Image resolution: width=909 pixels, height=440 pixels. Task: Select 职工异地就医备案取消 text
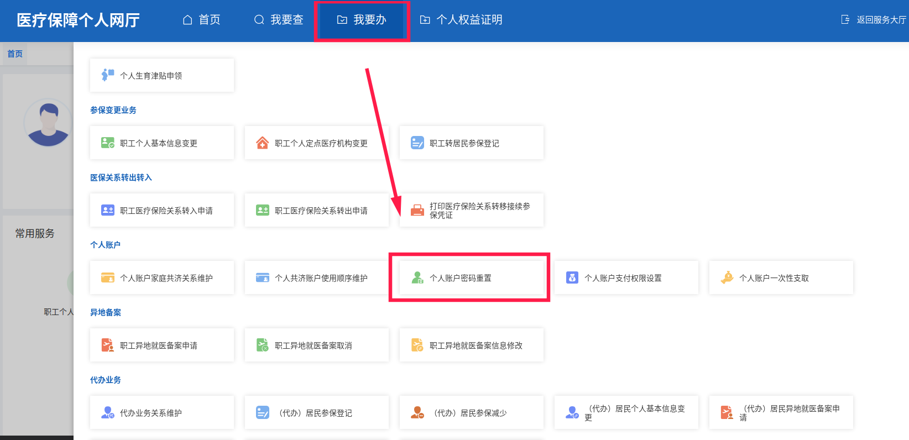[314, 345]
